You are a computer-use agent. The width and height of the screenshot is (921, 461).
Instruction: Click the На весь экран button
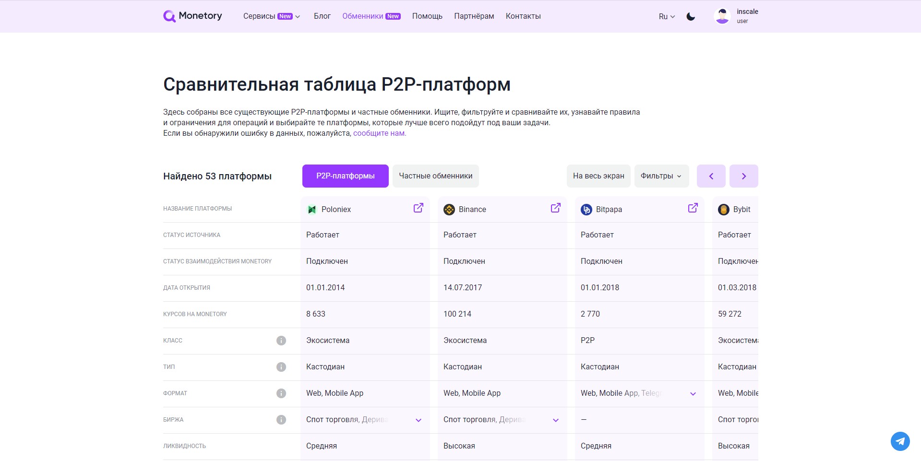[598, 176]
